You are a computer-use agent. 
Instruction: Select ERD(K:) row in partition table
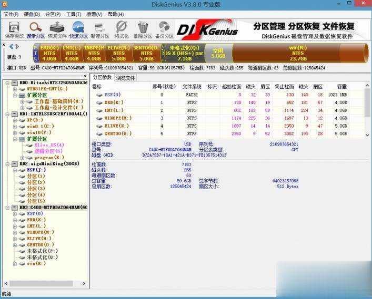219,102
